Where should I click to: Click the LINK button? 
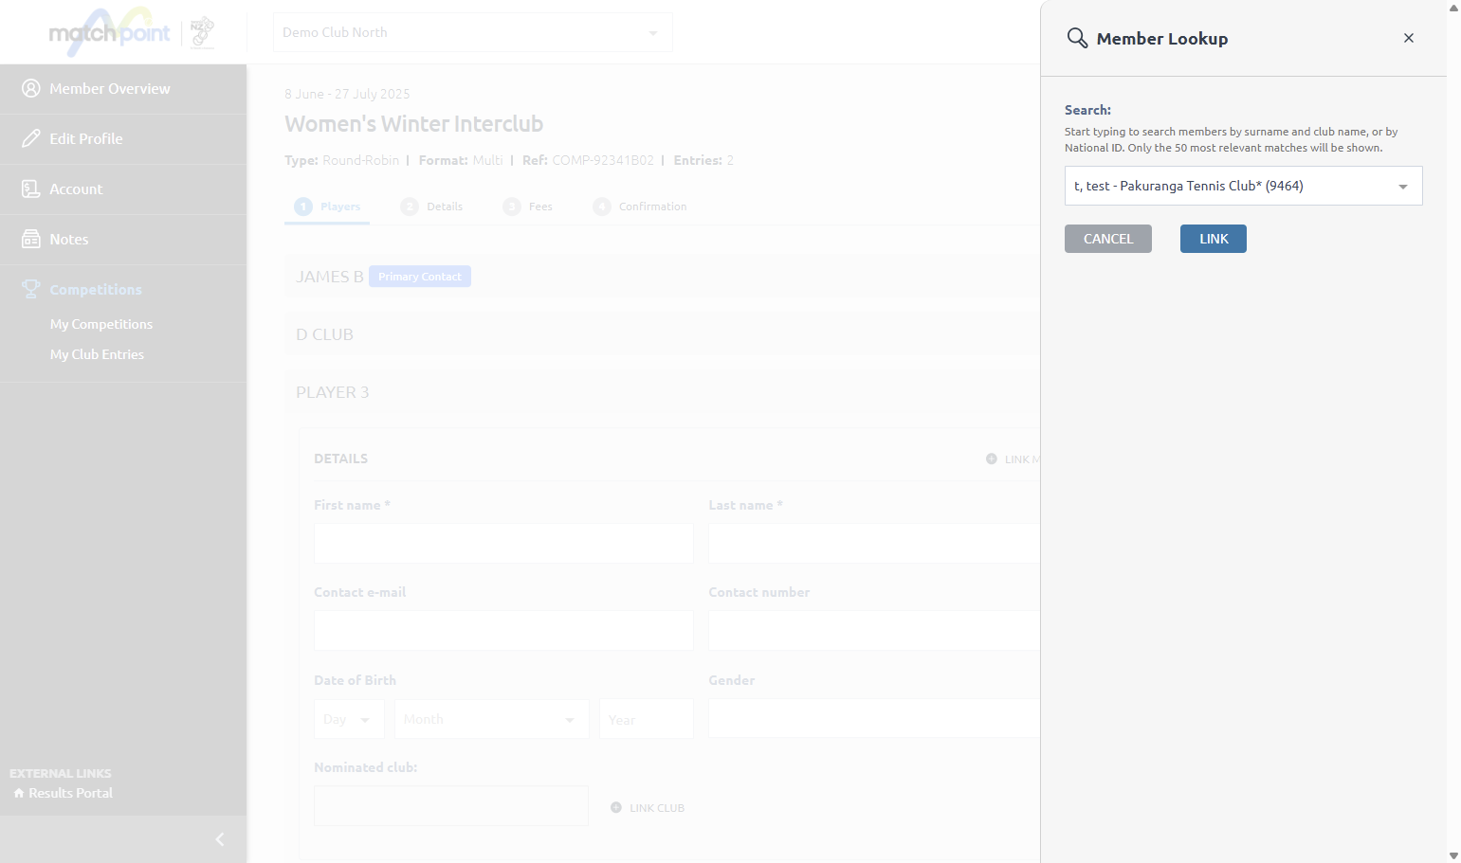click(1214, 239)
